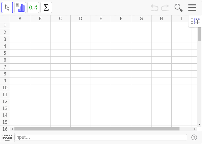Open the Sum sigma tool
Image resolution: width=202 pixels, height=144 pixels.
pos(46,7)
